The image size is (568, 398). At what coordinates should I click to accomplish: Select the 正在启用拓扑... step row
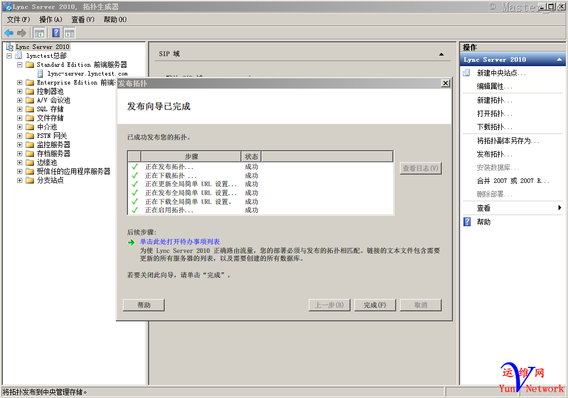click(260, 210)
